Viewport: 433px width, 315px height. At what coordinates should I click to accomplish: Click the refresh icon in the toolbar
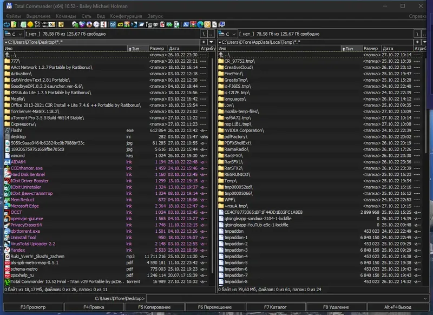pyautogui.click(x=5, y=24)
